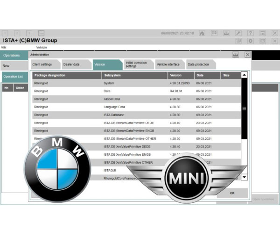Click the Operations menu button
Screen dimensions: 280x235
pyautogui.click(x=14, y=55)
